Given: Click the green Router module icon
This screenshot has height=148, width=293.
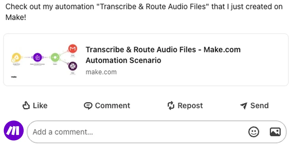Looking at the screenshot, I should 55,57.
